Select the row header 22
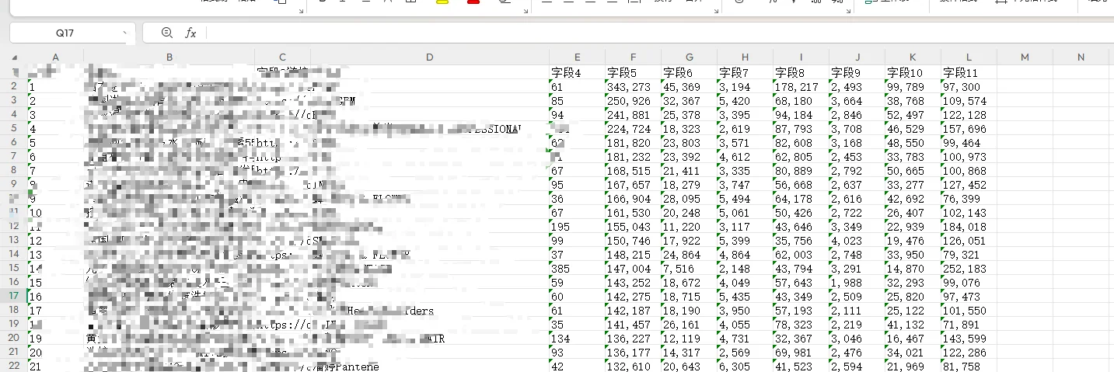The width and height of the screenshot is (1114, 372). (x=13, y=366)
